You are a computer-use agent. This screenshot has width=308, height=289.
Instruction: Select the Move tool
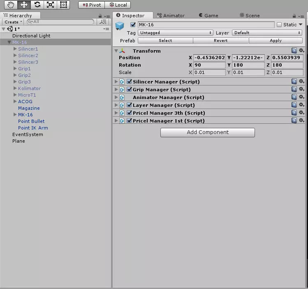click(x=24, y=5)
